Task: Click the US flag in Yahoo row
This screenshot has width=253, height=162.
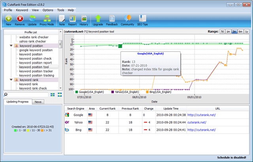Action: [91, 122]
